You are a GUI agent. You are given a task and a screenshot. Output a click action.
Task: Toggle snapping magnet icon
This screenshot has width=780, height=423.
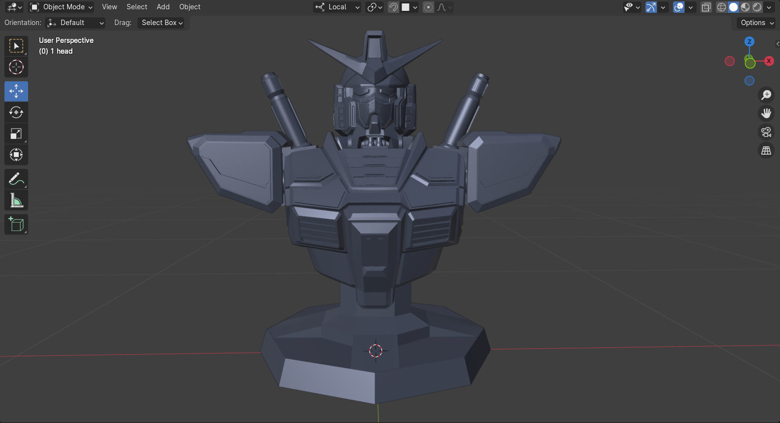[x=393, y=7]
